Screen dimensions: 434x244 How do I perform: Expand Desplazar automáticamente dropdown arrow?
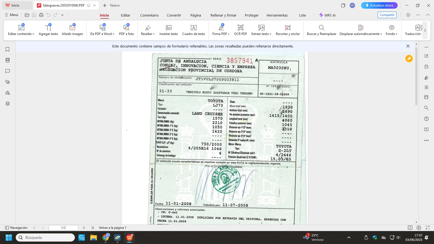(381, 34)
